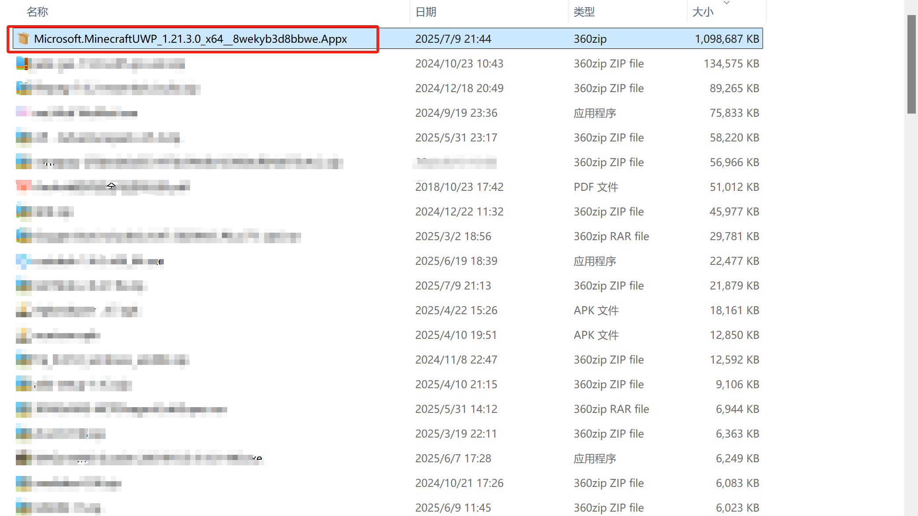
Task: Click the red PDF file icon
Action: [x=23, y=187]
